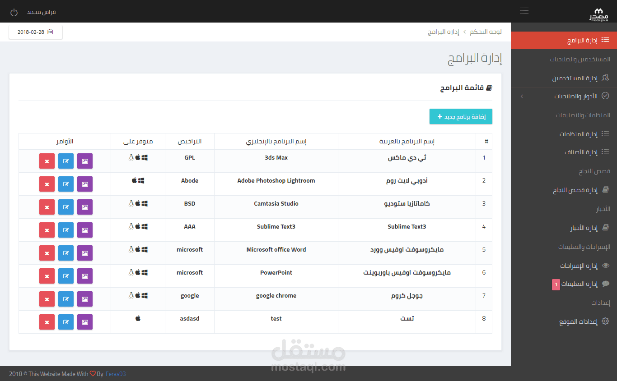Click row number 5 cell

[484, 253]
